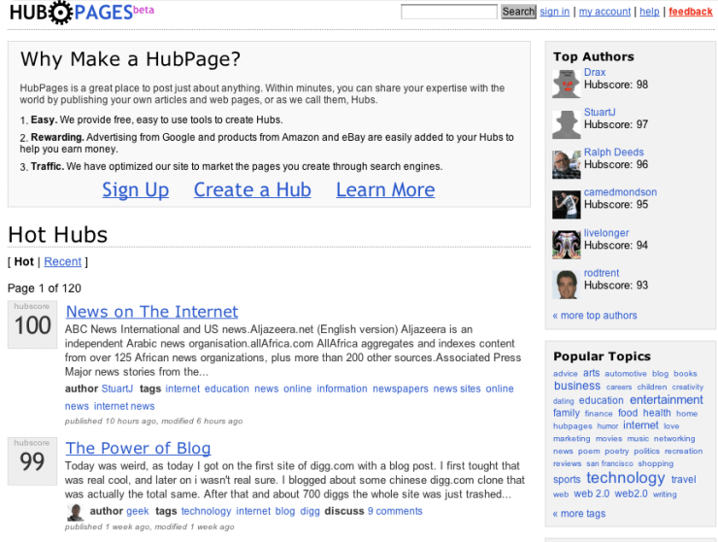Switch to the Recent hubs tab
This screenshot has height=542, width=718.
(x=63, y=261)
